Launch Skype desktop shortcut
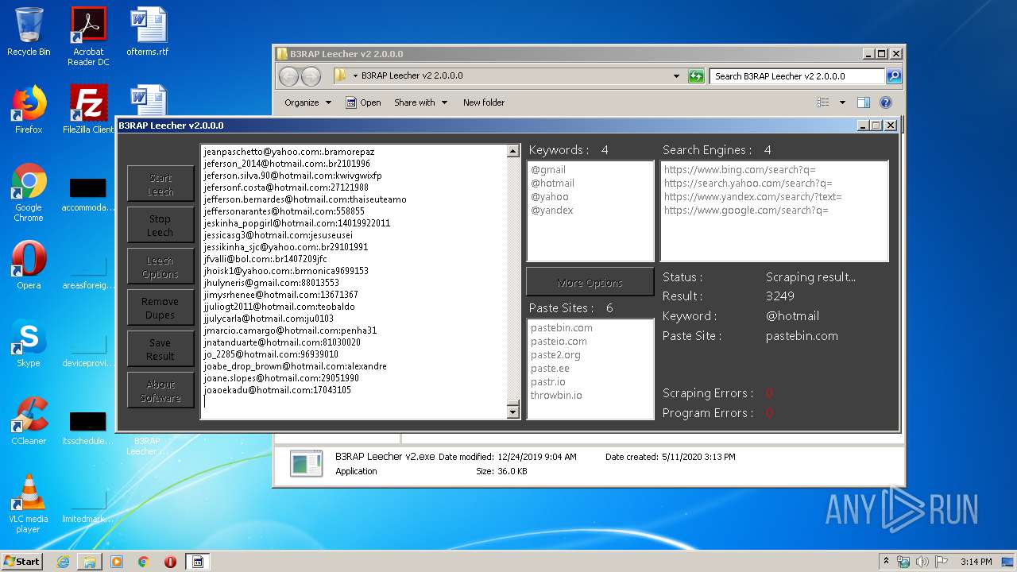 click(x=29, y=343)
